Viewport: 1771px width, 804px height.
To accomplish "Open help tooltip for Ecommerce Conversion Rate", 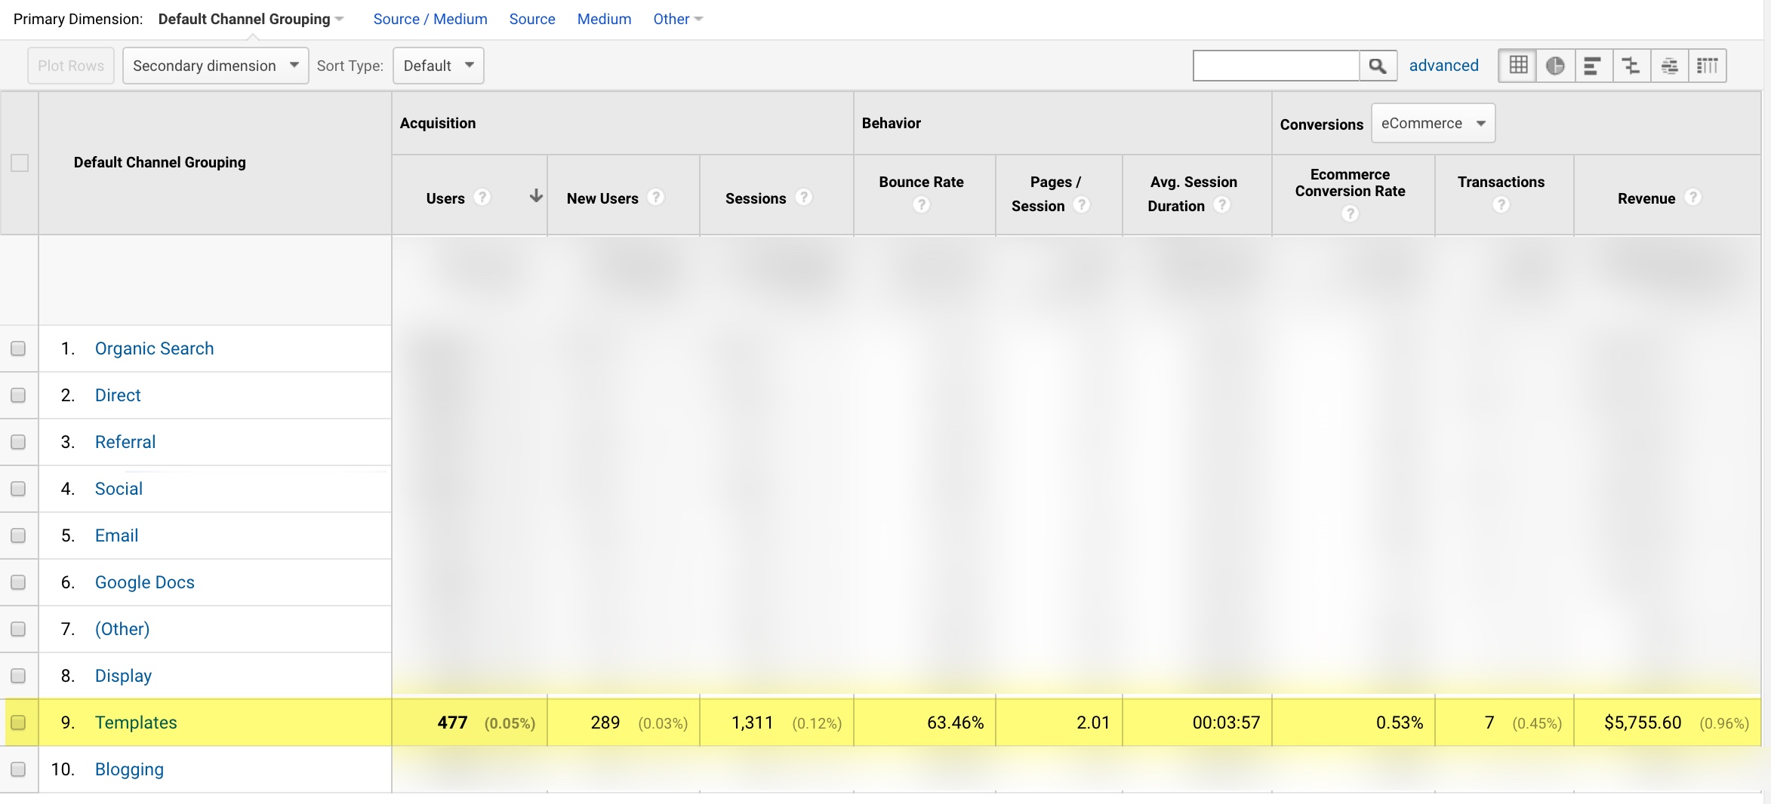I will click(1350, 213).
